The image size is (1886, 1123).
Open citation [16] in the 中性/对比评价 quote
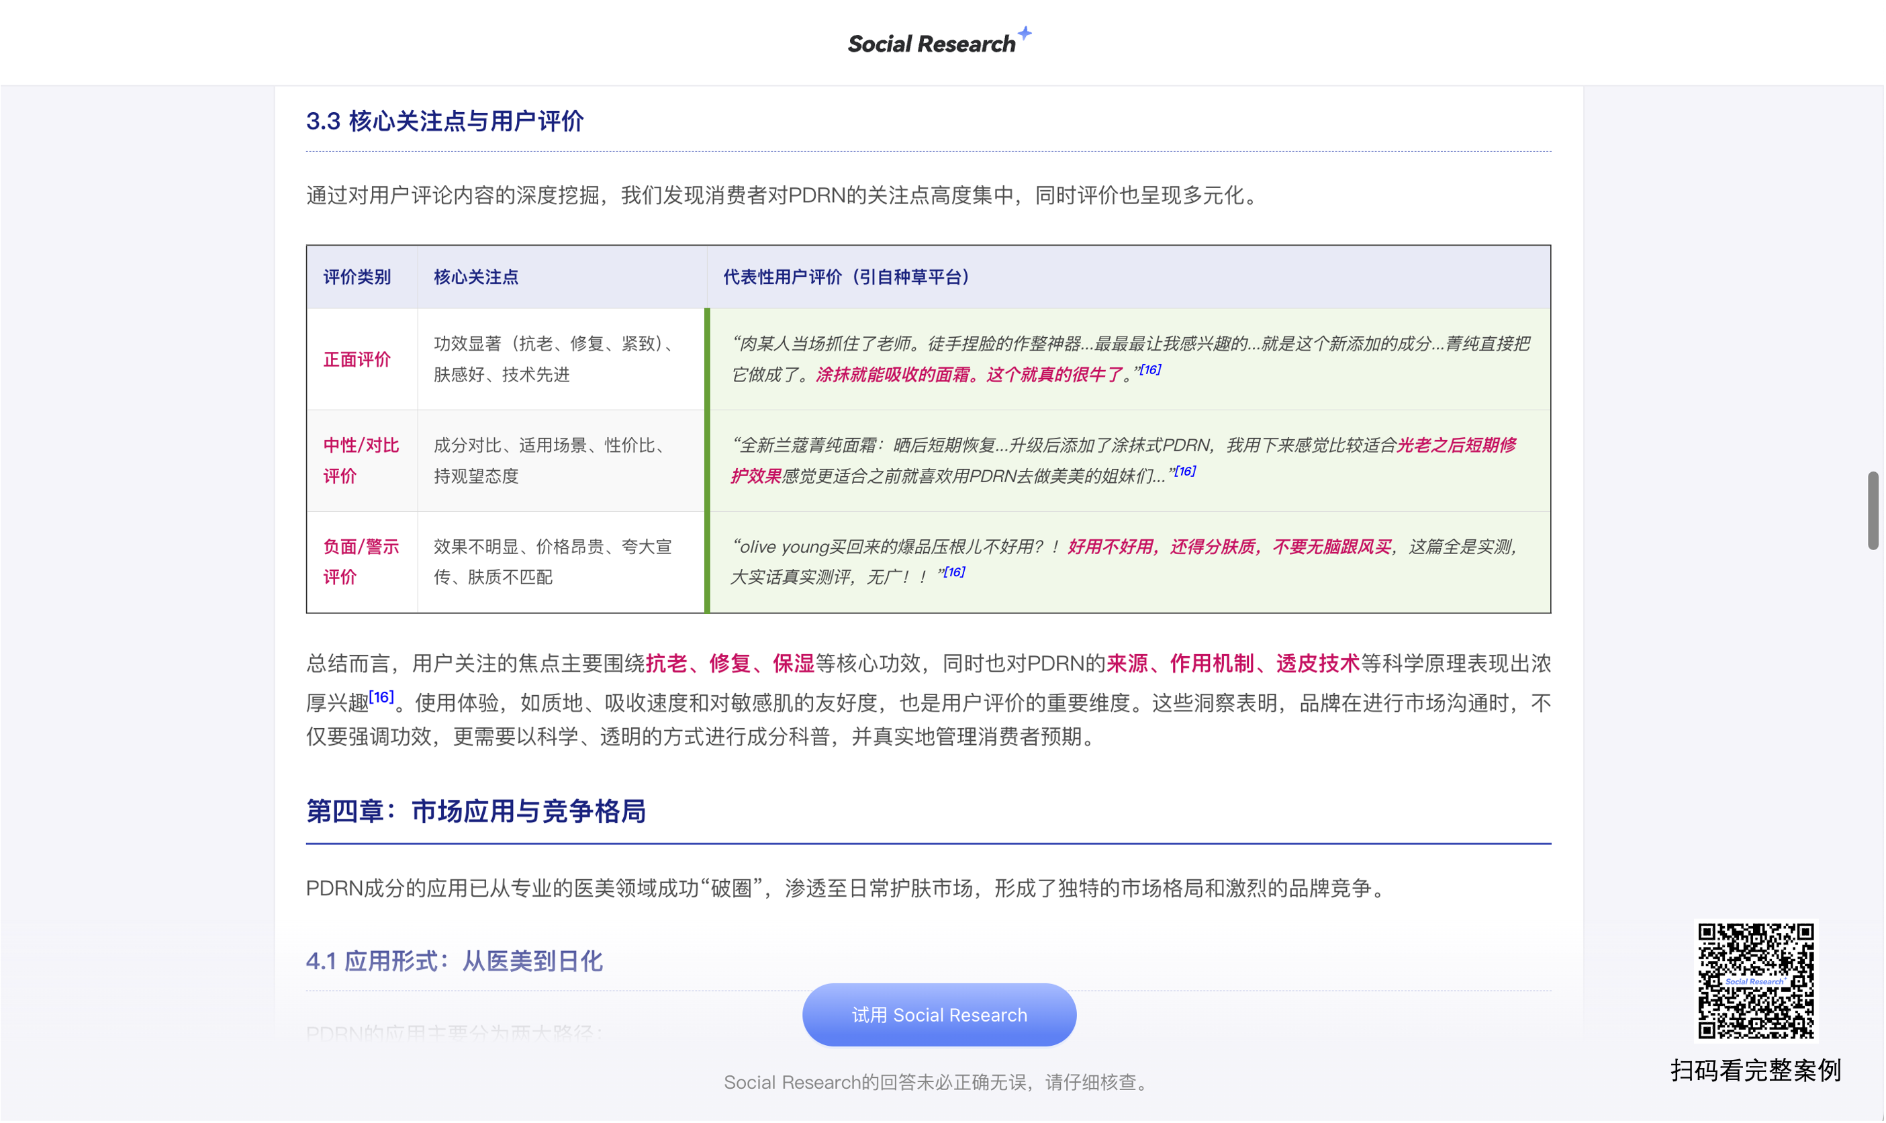[1186, 471]
